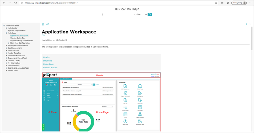Go to the previous article using the left arrow

point(247,24)
